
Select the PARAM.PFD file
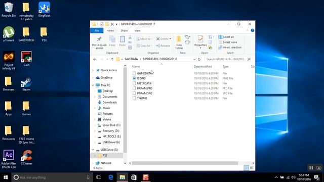(143, 88)
